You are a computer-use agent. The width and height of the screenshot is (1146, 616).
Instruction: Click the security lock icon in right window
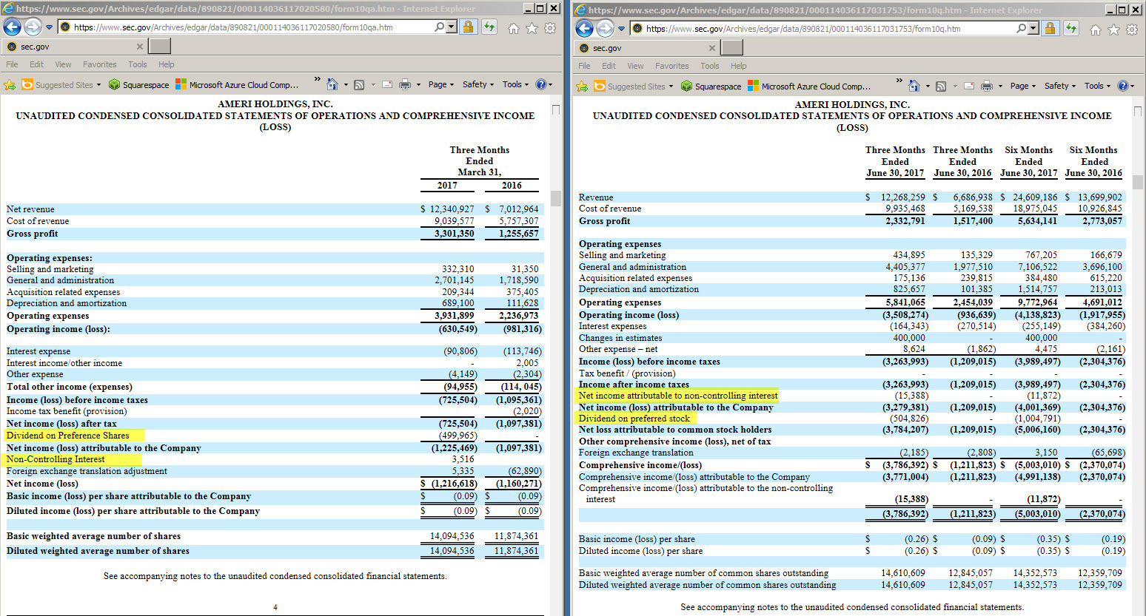click(x=1049, y=28)
